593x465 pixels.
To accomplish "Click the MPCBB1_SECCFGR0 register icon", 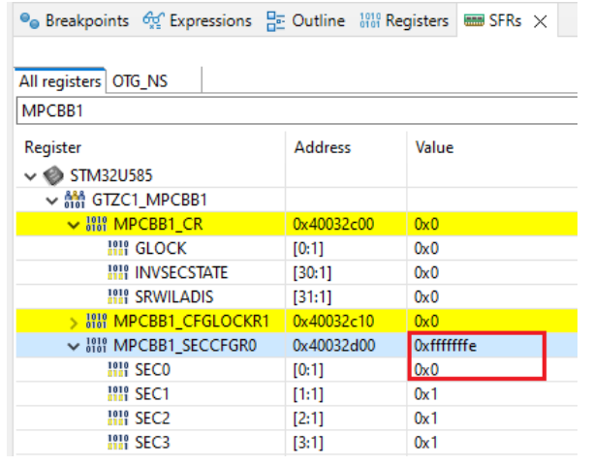I will 97,345.
